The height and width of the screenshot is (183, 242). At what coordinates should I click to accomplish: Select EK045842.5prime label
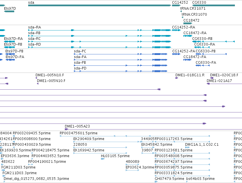click(x=157, y=145)
